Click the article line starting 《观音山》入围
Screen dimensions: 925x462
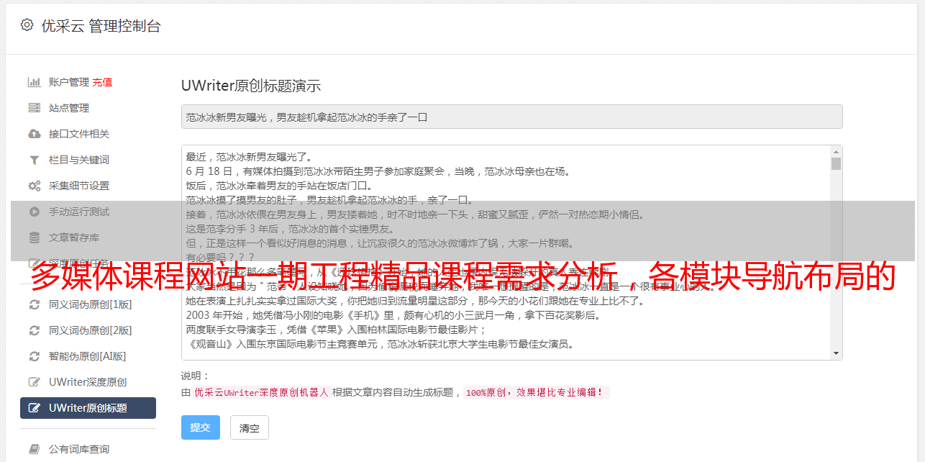coord(380,344)
